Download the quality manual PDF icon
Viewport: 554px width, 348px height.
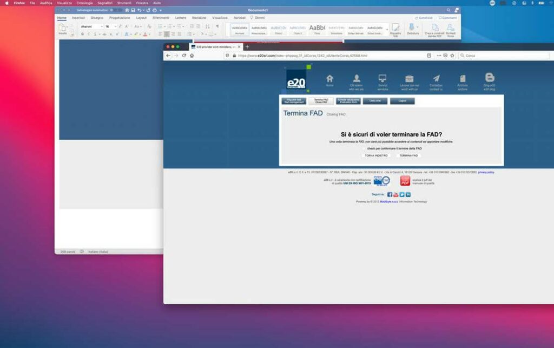[405, 181]
